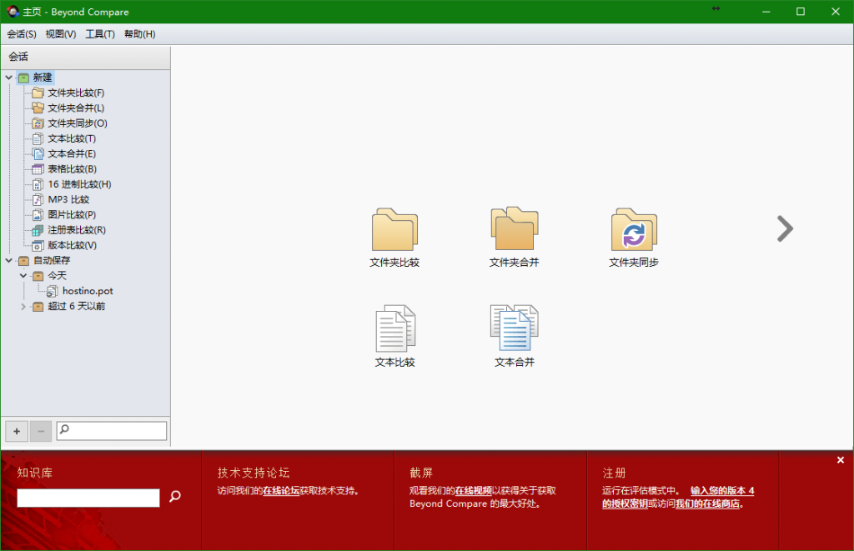Image resolution: width=854 pixels, height=551 pixels.
Task: Open the 工具(T) menu
Action: click(x=100, y=34)
